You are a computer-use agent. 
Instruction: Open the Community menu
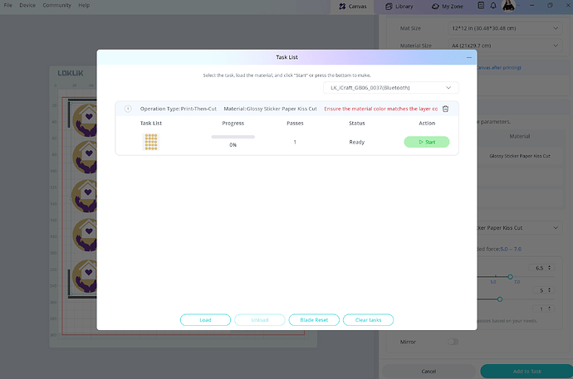click(x=56, y=6)
